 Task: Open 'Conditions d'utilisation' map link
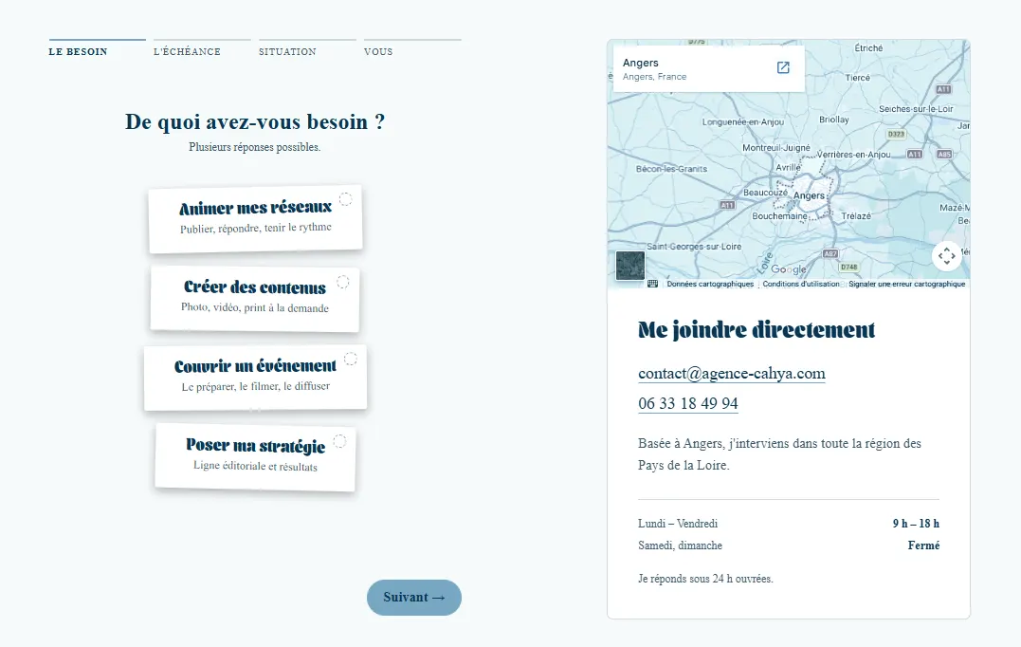[x=801, y=284]
